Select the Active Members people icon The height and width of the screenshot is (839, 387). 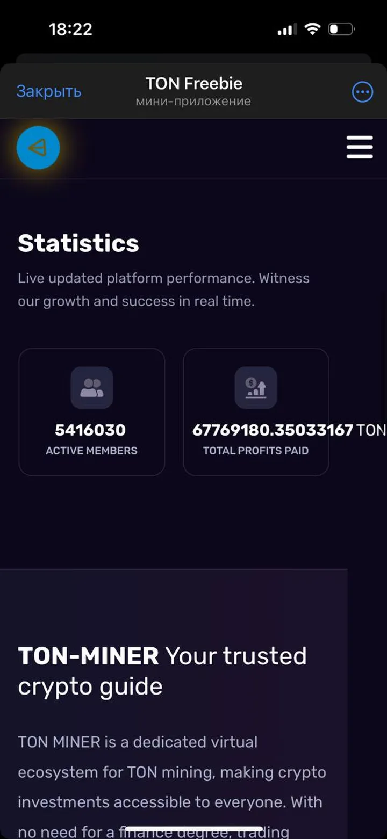tap(91, 388)
